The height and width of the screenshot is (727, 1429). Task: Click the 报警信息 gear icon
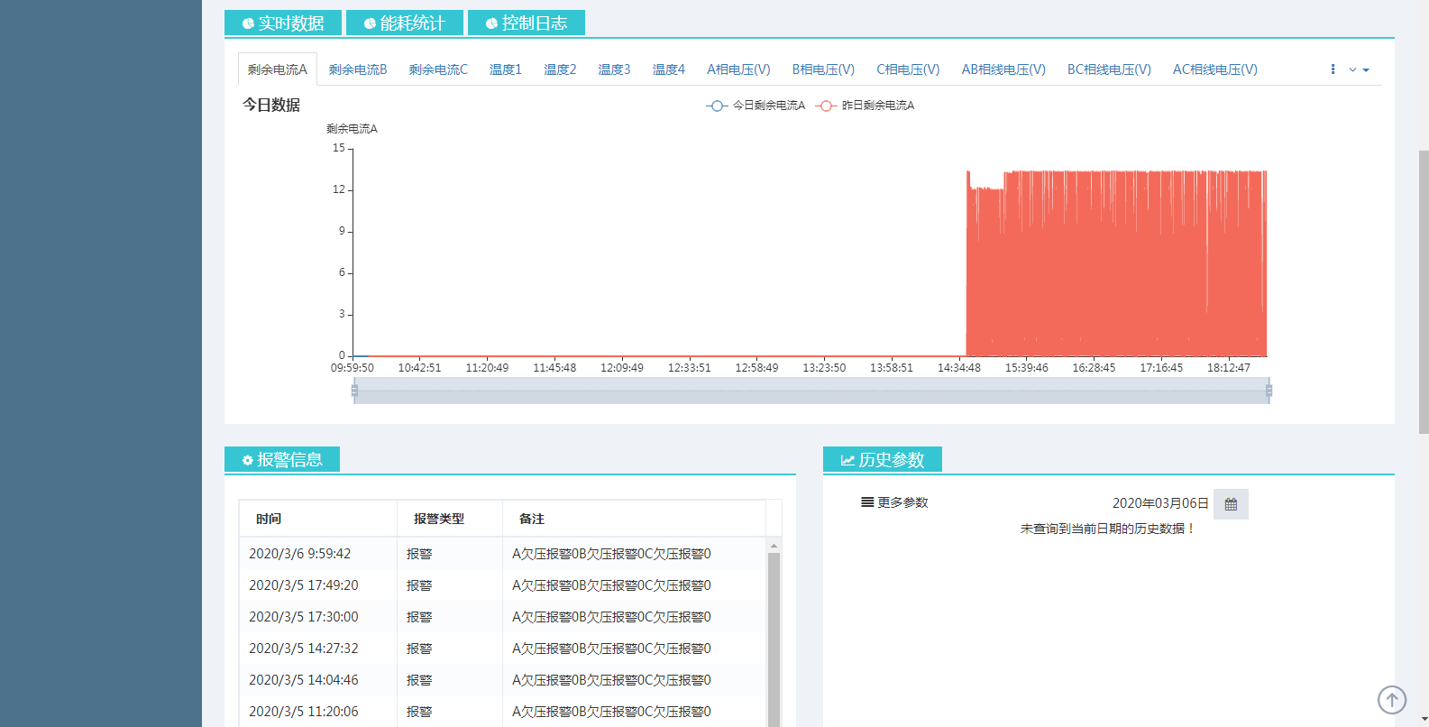coord(247,460)
